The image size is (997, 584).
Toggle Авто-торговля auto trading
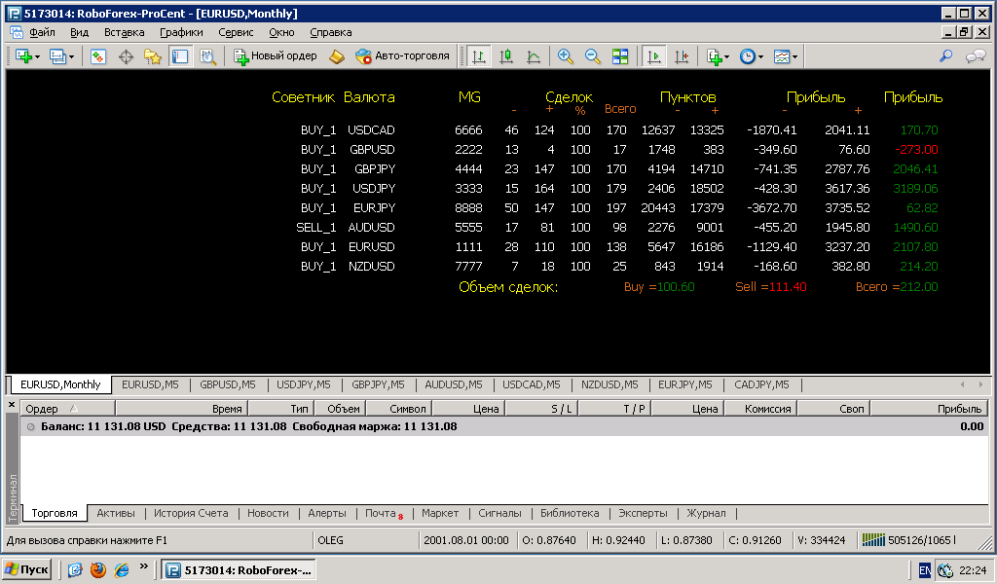402,56
